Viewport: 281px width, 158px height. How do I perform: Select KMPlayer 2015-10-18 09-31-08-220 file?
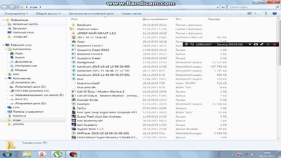pyautogui.click(x=103, y=133)
